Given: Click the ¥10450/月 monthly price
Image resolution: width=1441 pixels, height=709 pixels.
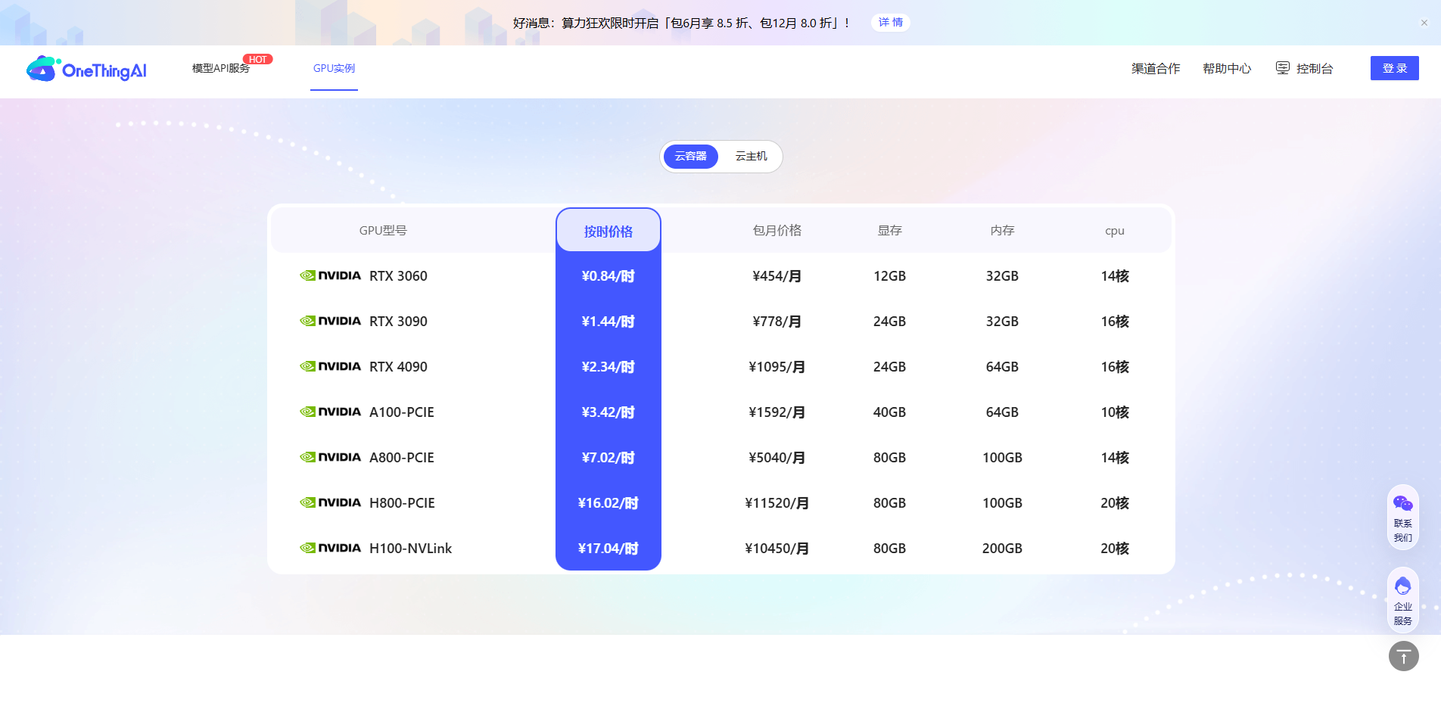Looking at the screenshot, I should (777, 549).
